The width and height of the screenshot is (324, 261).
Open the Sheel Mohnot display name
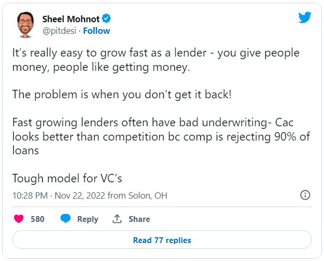(71, 19)
